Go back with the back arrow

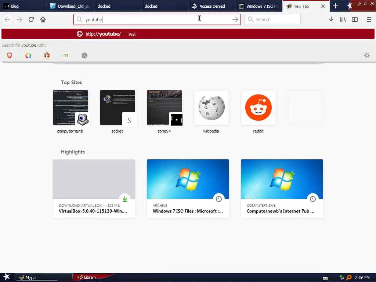click(7, 19)
